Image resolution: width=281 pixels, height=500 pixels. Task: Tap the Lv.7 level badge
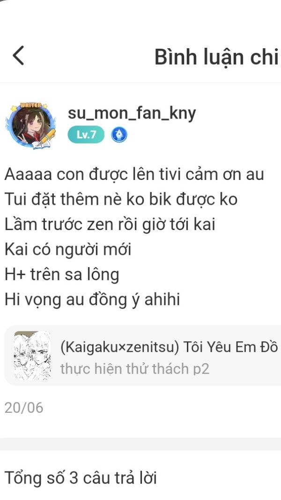pos(86,134)
